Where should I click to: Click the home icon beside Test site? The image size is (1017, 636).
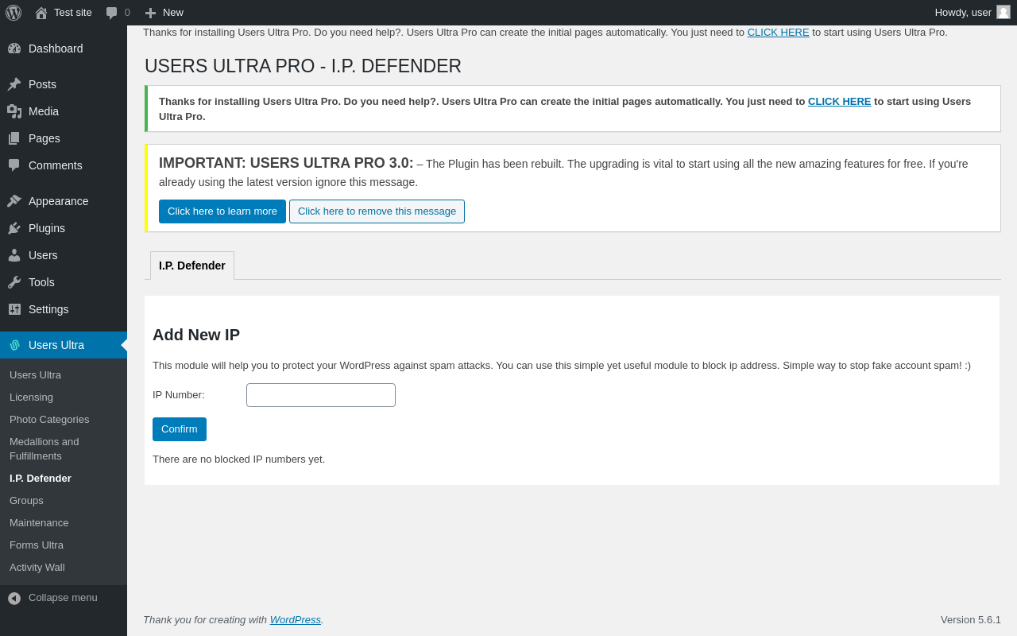41,13
